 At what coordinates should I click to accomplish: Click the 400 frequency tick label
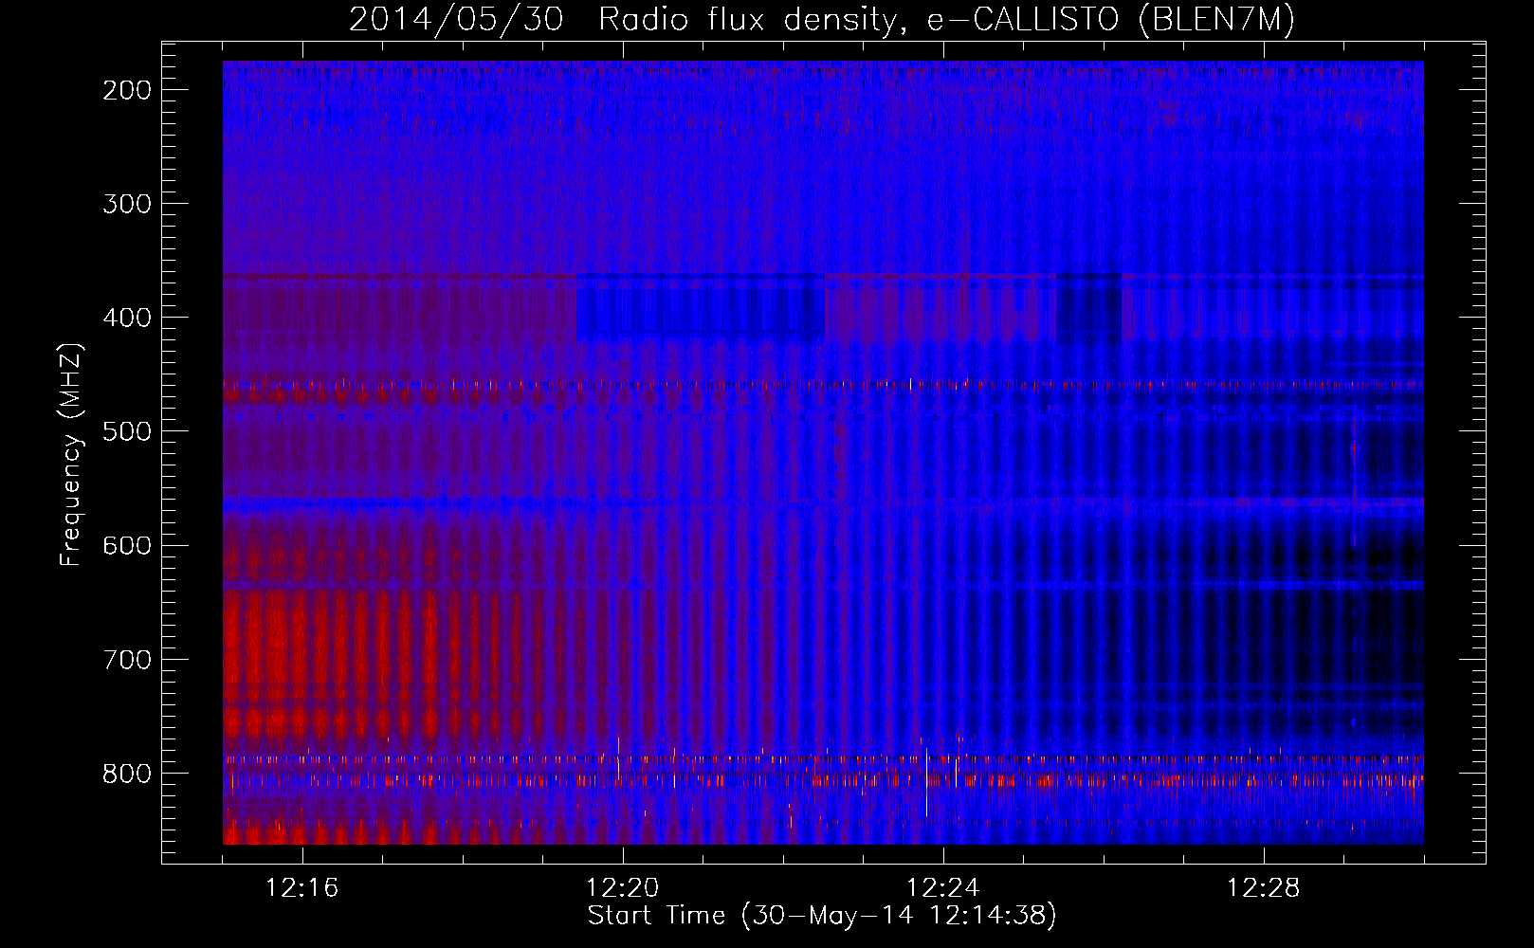click(127, 318)
